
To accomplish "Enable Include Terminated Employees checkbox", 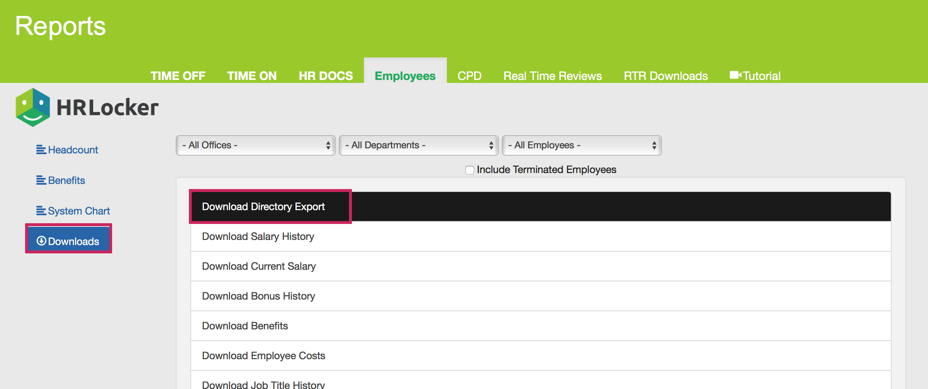I will tap(469, 170).
